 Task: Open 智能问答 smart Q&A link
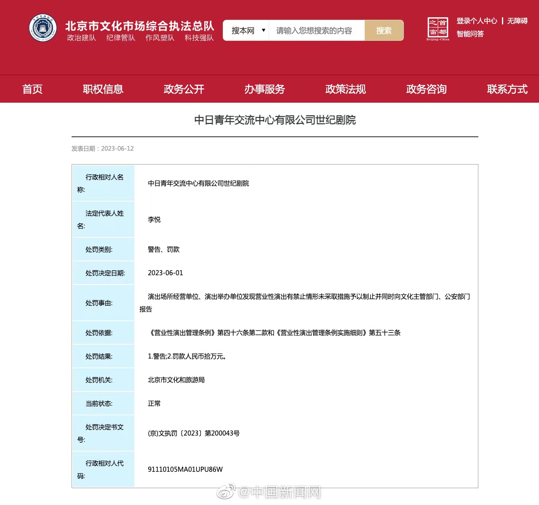pyautogui.click(x=470, y=34)
